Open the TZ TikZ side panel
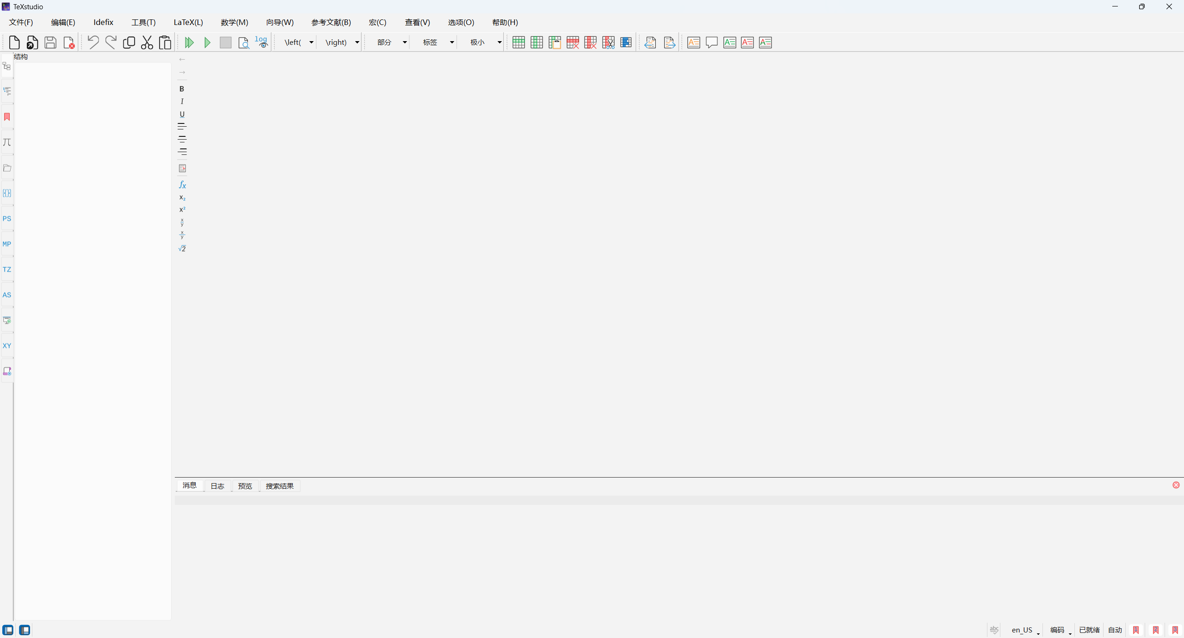 click(7, 270)
